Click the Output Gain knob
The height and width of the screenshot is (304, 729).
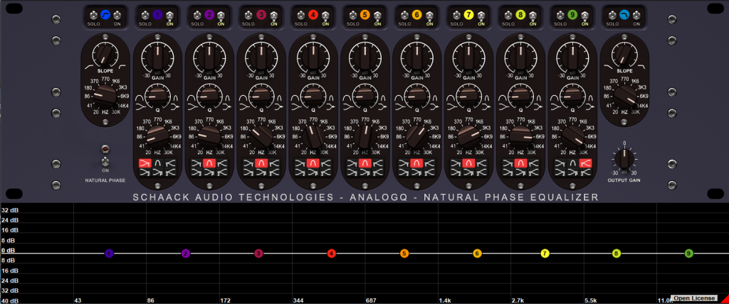click(624, 158)
